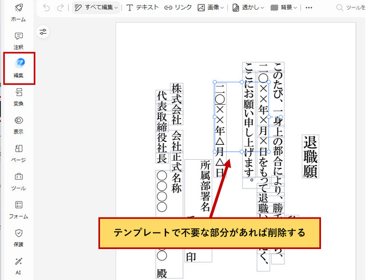Select the 代表取締役社長 text box
Screen dimensions: 372x280
tap(162, 127)
